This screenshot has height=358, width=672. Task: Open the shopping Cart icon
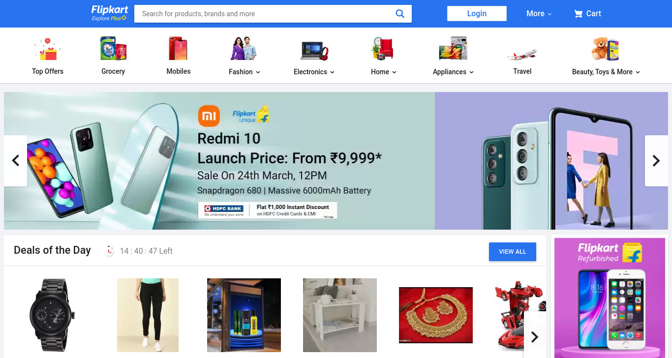click(579, 14)
